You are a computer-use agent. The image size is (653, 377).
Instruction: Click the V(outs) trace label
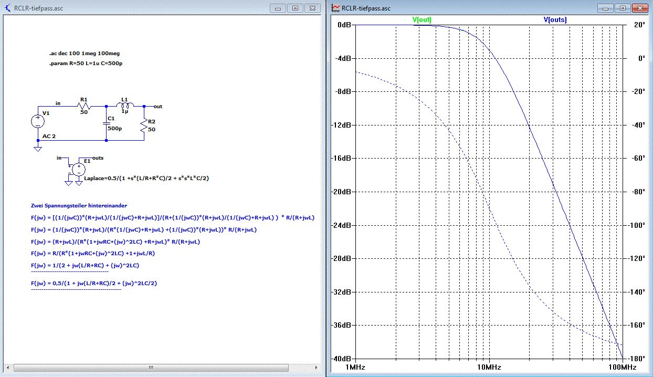point(555,20)
